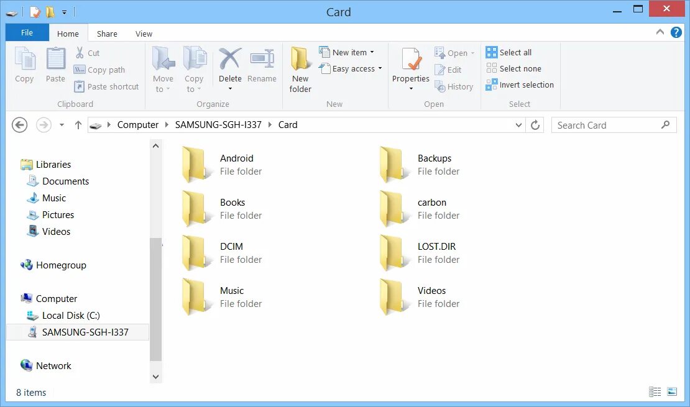This screenshot has height=407, width=690.
Task: Click the quick access Properties icon in title bar
Action: pyautogui.click(x=34, y=12)
